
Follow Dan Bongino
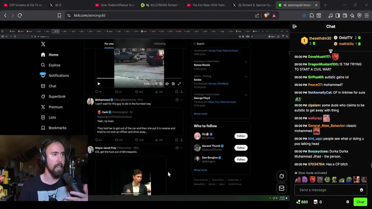241,159
